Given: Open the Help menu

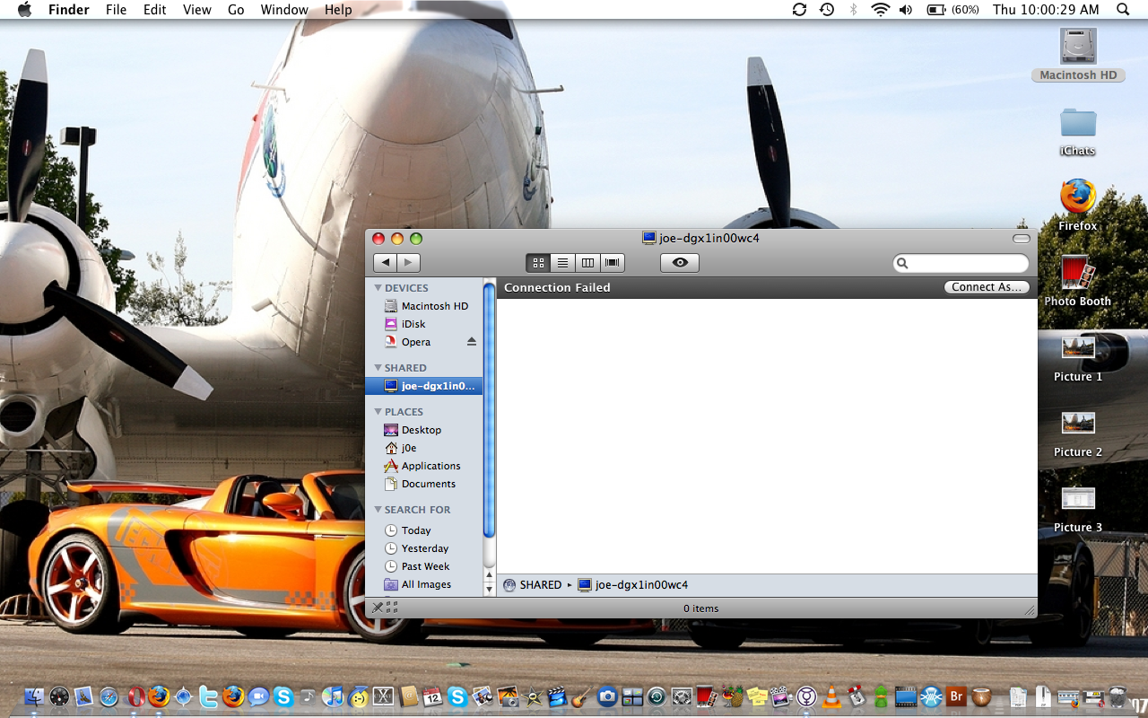Looking at the screenshot, I should pos(338,10).
